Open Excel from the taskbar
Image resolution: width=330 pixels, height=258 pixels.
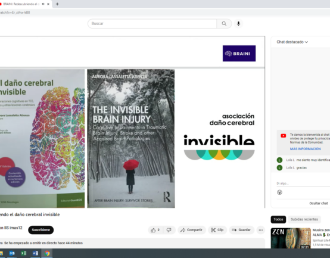click(x=24, y=253)
